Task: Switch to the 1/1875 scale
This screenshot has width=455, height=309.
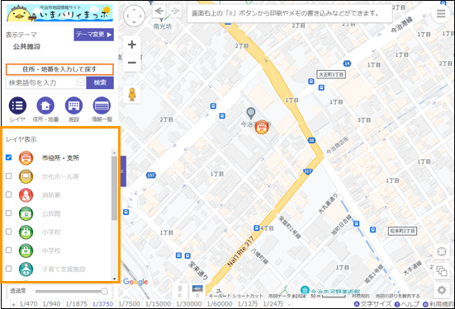Action: point(76,304)
